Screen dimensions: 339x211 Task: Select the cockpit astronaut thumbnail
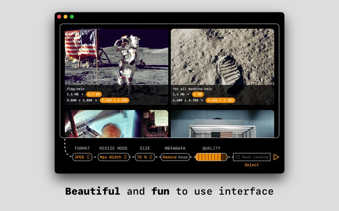[x=116, y=124]
